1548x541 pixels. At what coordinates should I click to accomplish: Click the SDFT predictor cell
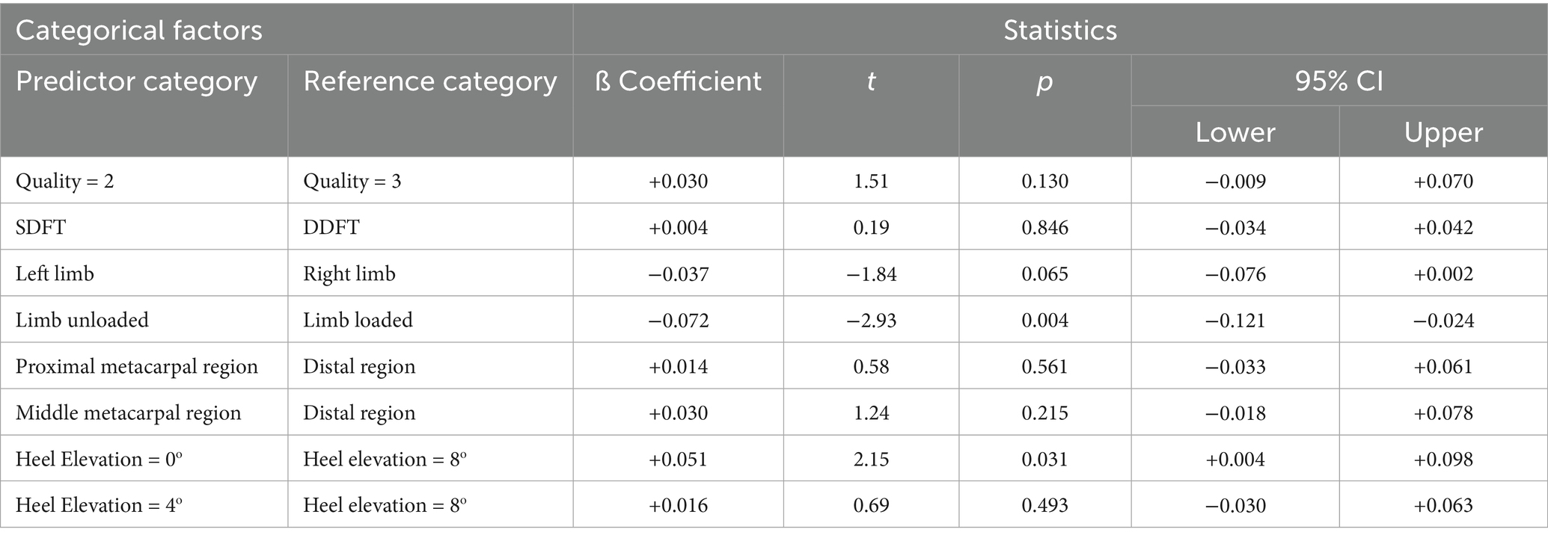pyautogui.click(x=41, y=227)
